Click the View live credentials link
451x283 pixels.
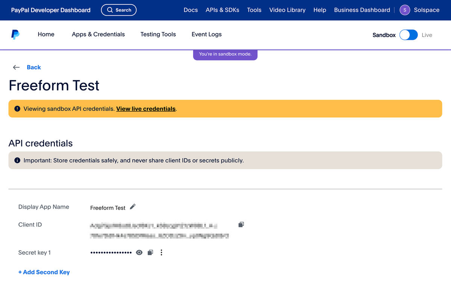click(146, 109)
